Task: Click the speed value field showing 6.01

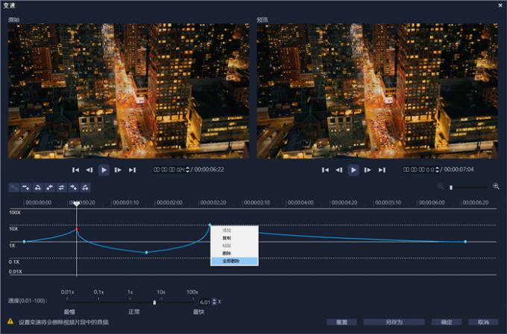Action: coord(205,302)
